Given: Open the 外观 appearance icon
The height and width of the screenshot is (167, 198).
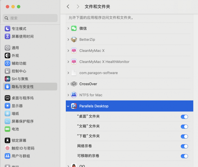Looking at the screenshot, I should [x=8, y=56].
